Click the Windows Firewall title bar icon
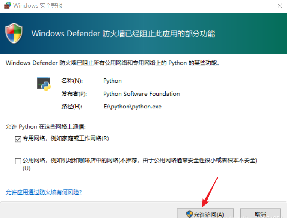The image size is (287, 218). coord(8,5)
